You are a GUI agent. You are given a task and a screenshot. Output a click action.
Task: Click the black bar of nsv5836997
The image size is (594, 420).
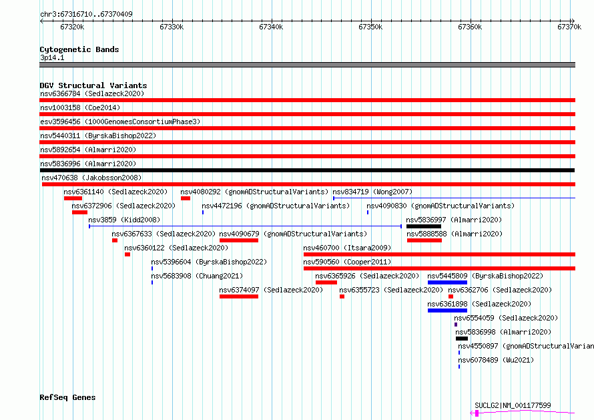(424, 226)
